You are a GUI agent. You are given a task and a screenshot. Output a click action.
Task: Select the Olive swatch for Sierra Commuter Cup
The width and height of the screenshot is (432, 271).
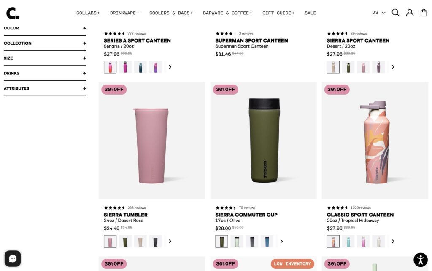point(221,241)
